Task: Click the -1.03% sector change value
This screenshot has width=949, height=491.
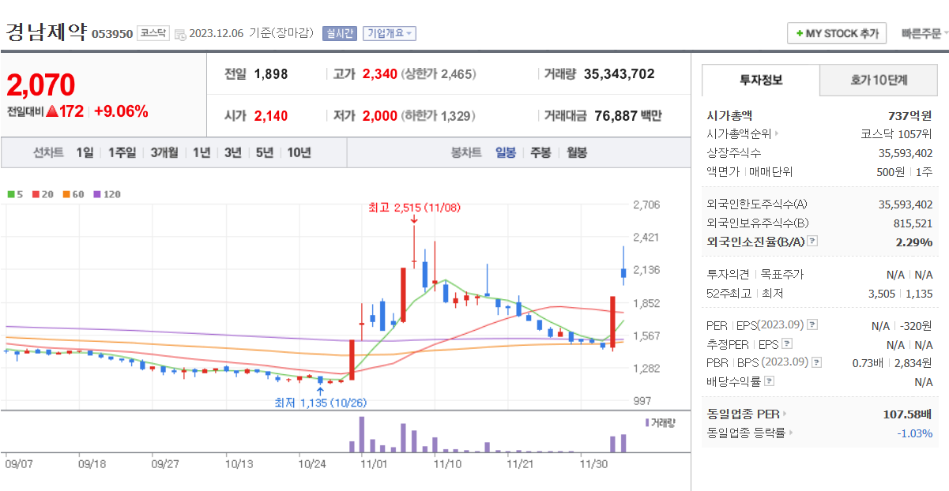Action: tap(914, 433)
